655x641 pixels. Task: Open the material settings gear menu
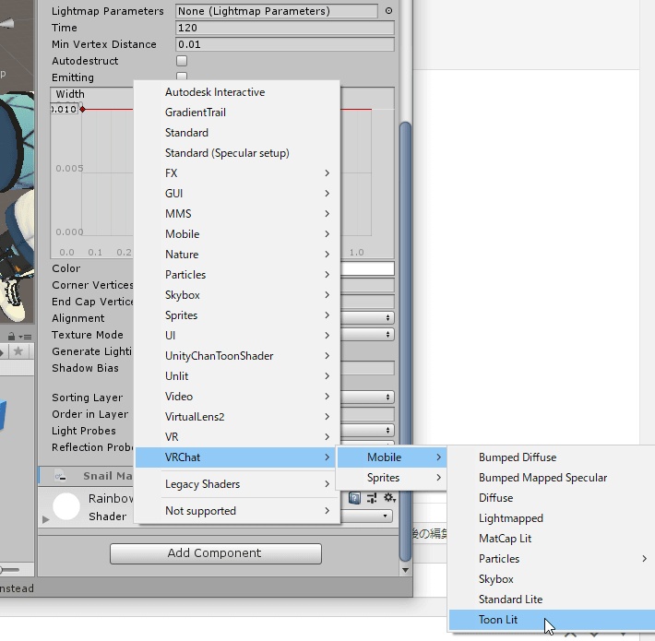388,498
